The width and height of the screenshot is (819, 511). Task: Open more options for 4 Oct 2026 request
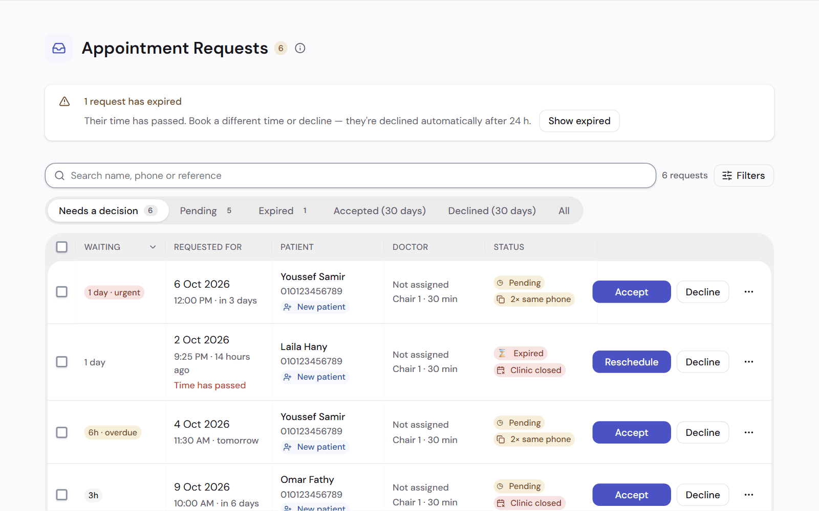pos(749,432)
